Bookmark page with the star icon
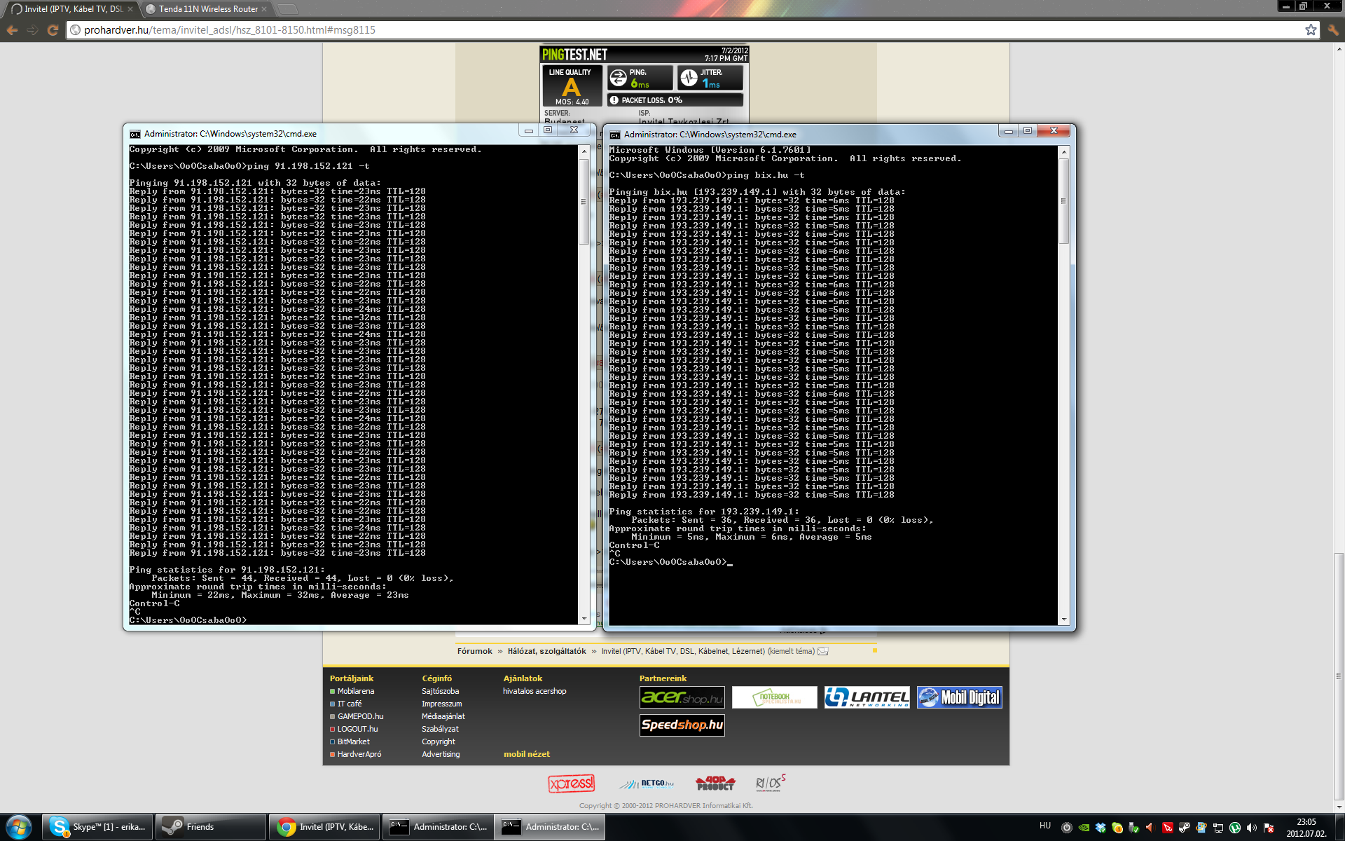The image size is (1345, 841). coord(1310,29)
